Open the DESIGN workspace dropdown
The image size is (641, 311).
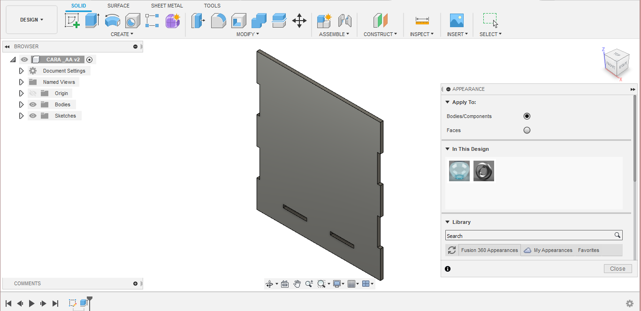31,20
